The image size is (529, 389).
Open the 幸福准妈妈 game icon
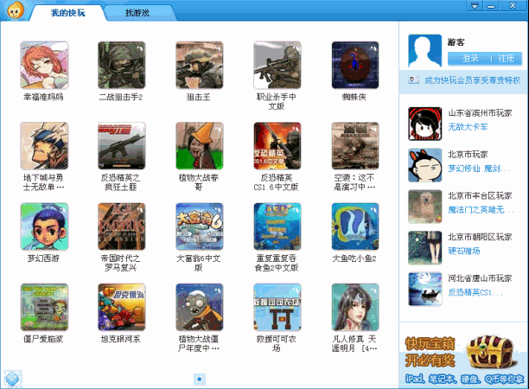pos(44,65)
